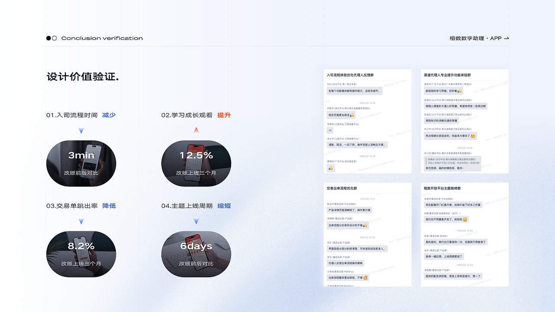Click the arrow icon beside 榕数数字助理・APP

pos(507,38)
